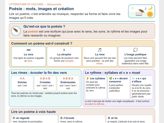The width and height of the screenshot is (164, 123).
Task: Click the "A A" rime pattern
Action: (22, 78)
